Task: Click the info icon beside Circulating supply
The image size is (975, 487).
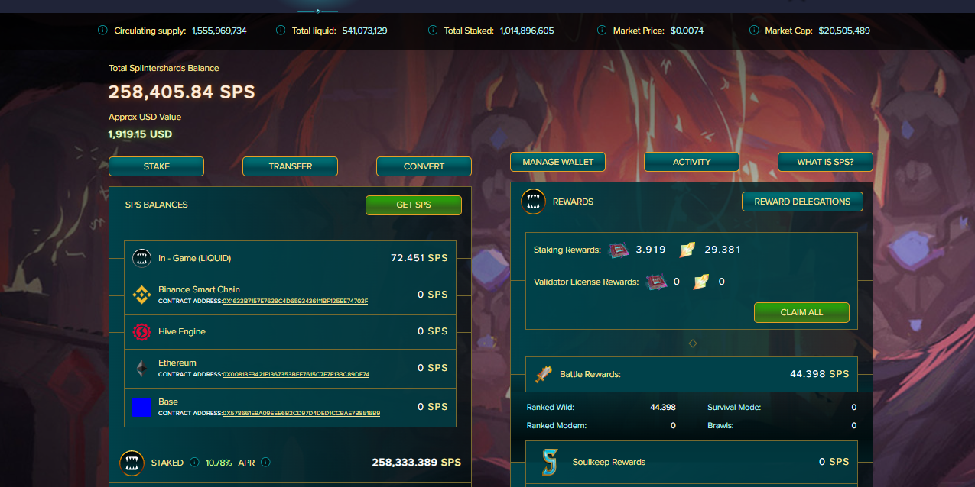Action: (x=102, y=31)
